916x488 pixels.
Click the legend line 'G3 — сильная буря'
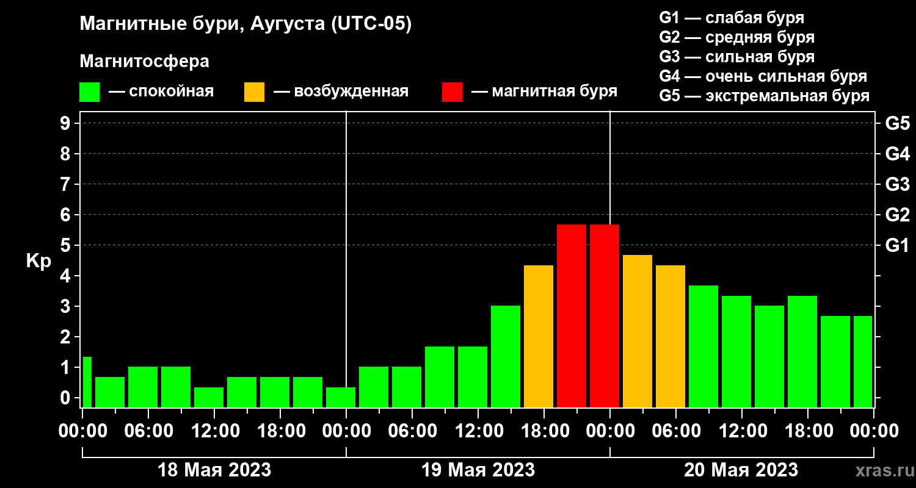pos(737,57)
